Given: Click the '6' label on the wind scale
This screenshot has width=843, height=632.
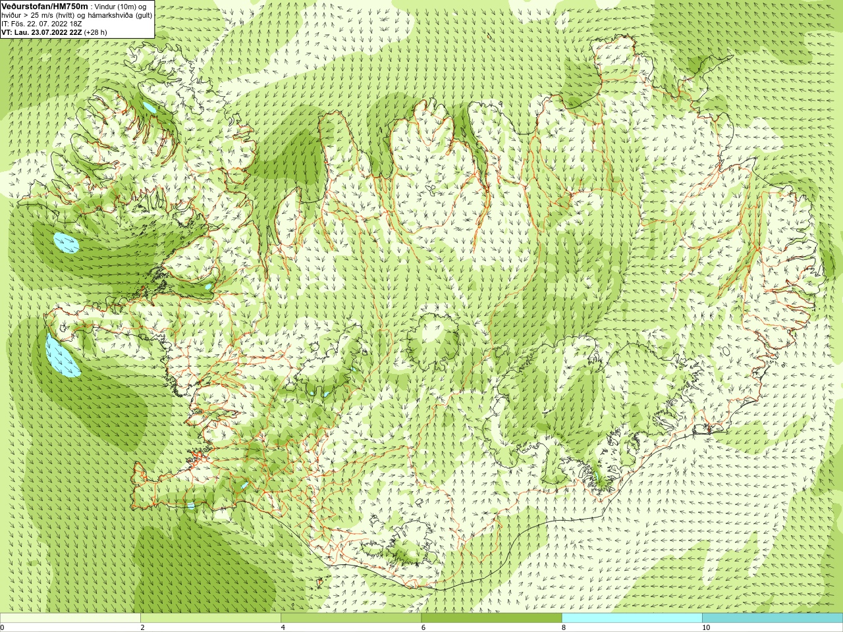Looking at the screenshot, I should tap(423, 627).
